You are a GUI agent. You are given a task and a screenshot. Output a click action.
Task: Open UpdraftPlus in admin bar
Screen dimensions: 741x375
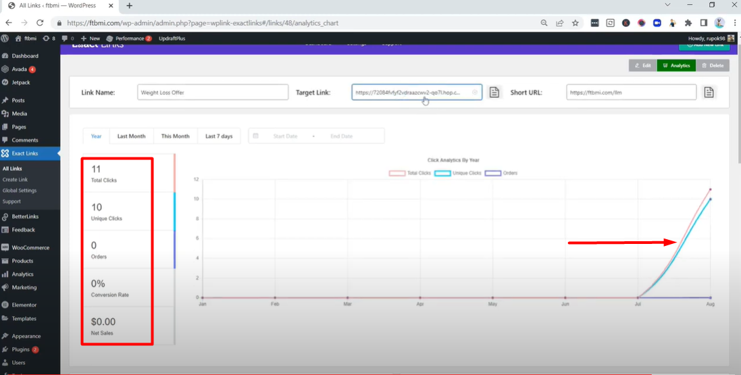pyautogui.click(x=172, y=39)
